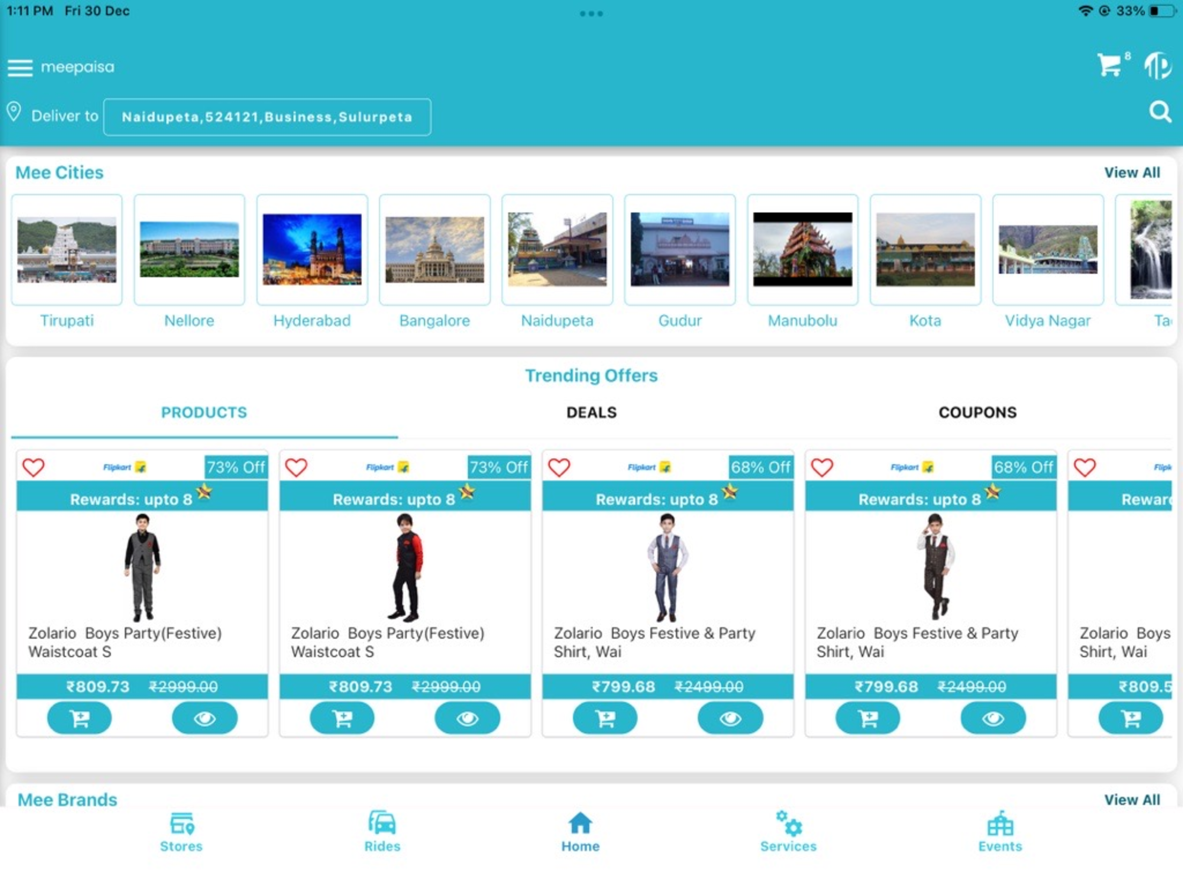Open the Rides tab in bottom navigation

click(x=382, y=832)
